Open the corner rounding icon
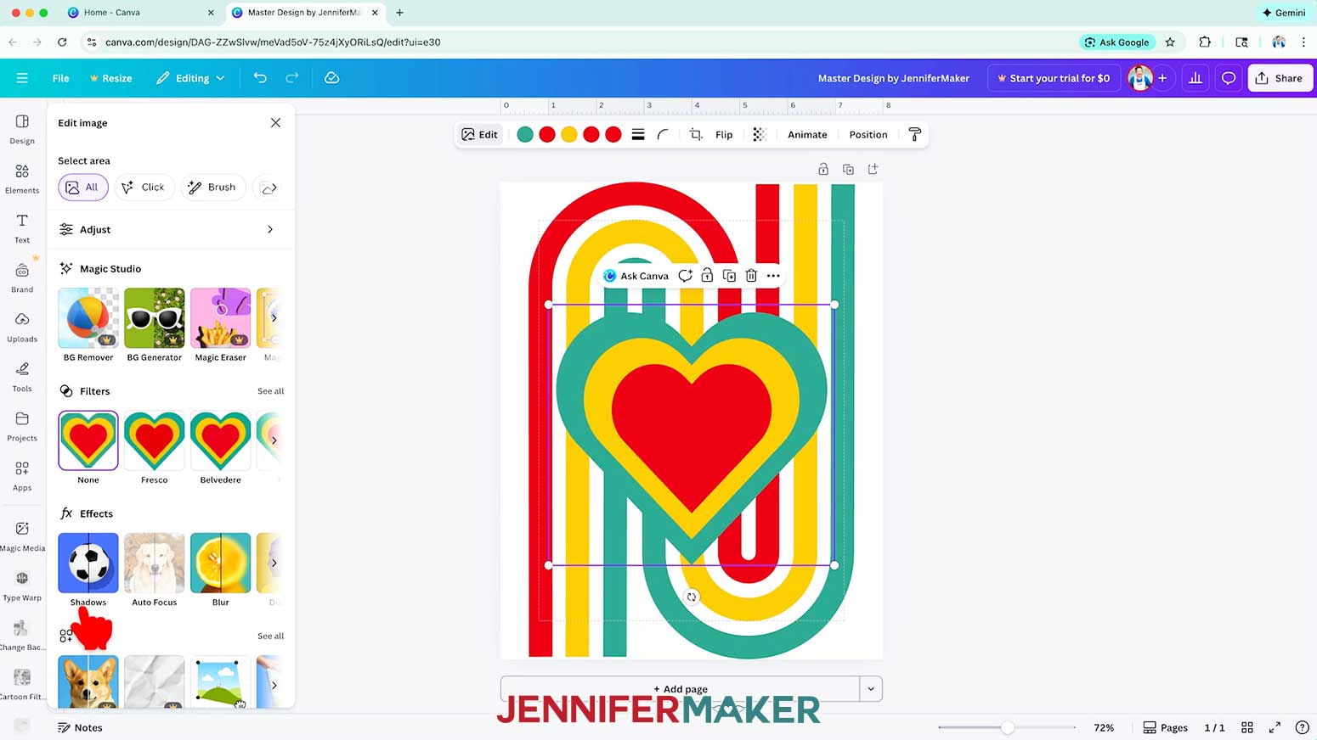Viewport: 1317px width, 740px height. [x=663, y=135]
